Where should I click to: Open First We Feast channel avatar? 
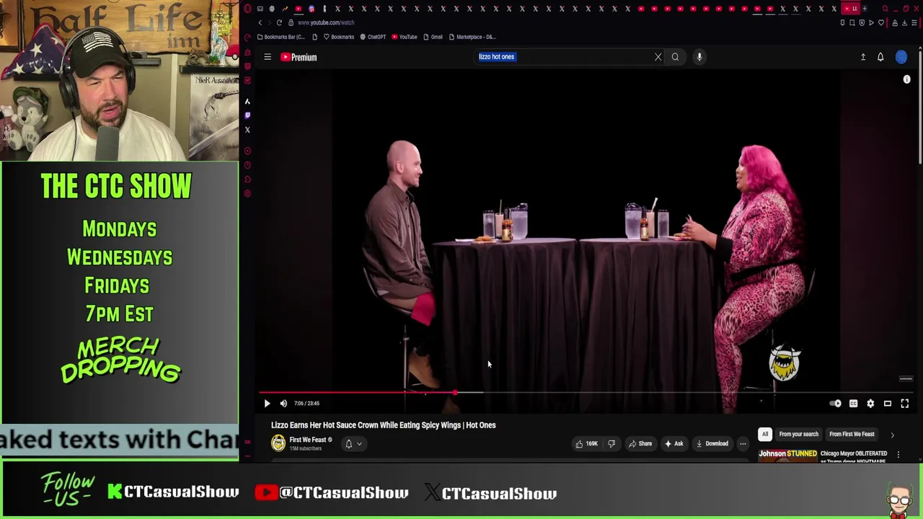(278, 443)
